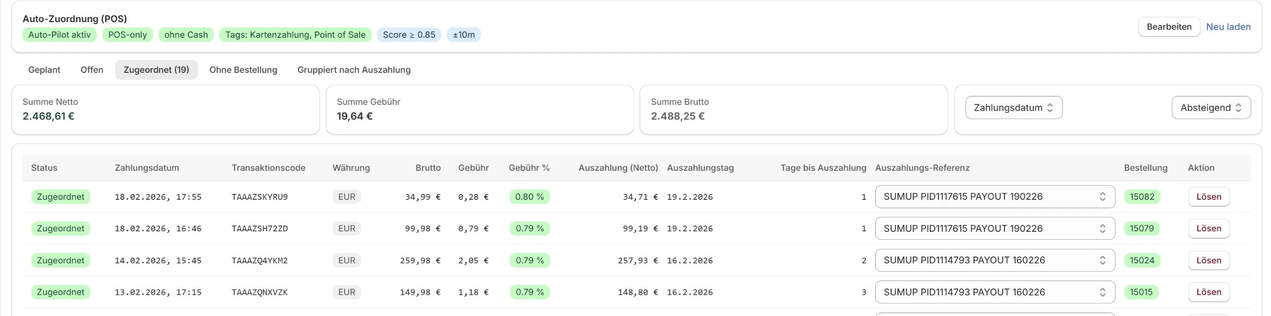Expand payout reference dropdown for transaction TAAAZQNXVZK
This screenshot has height=316, width=1271.
tap(995, 292)
